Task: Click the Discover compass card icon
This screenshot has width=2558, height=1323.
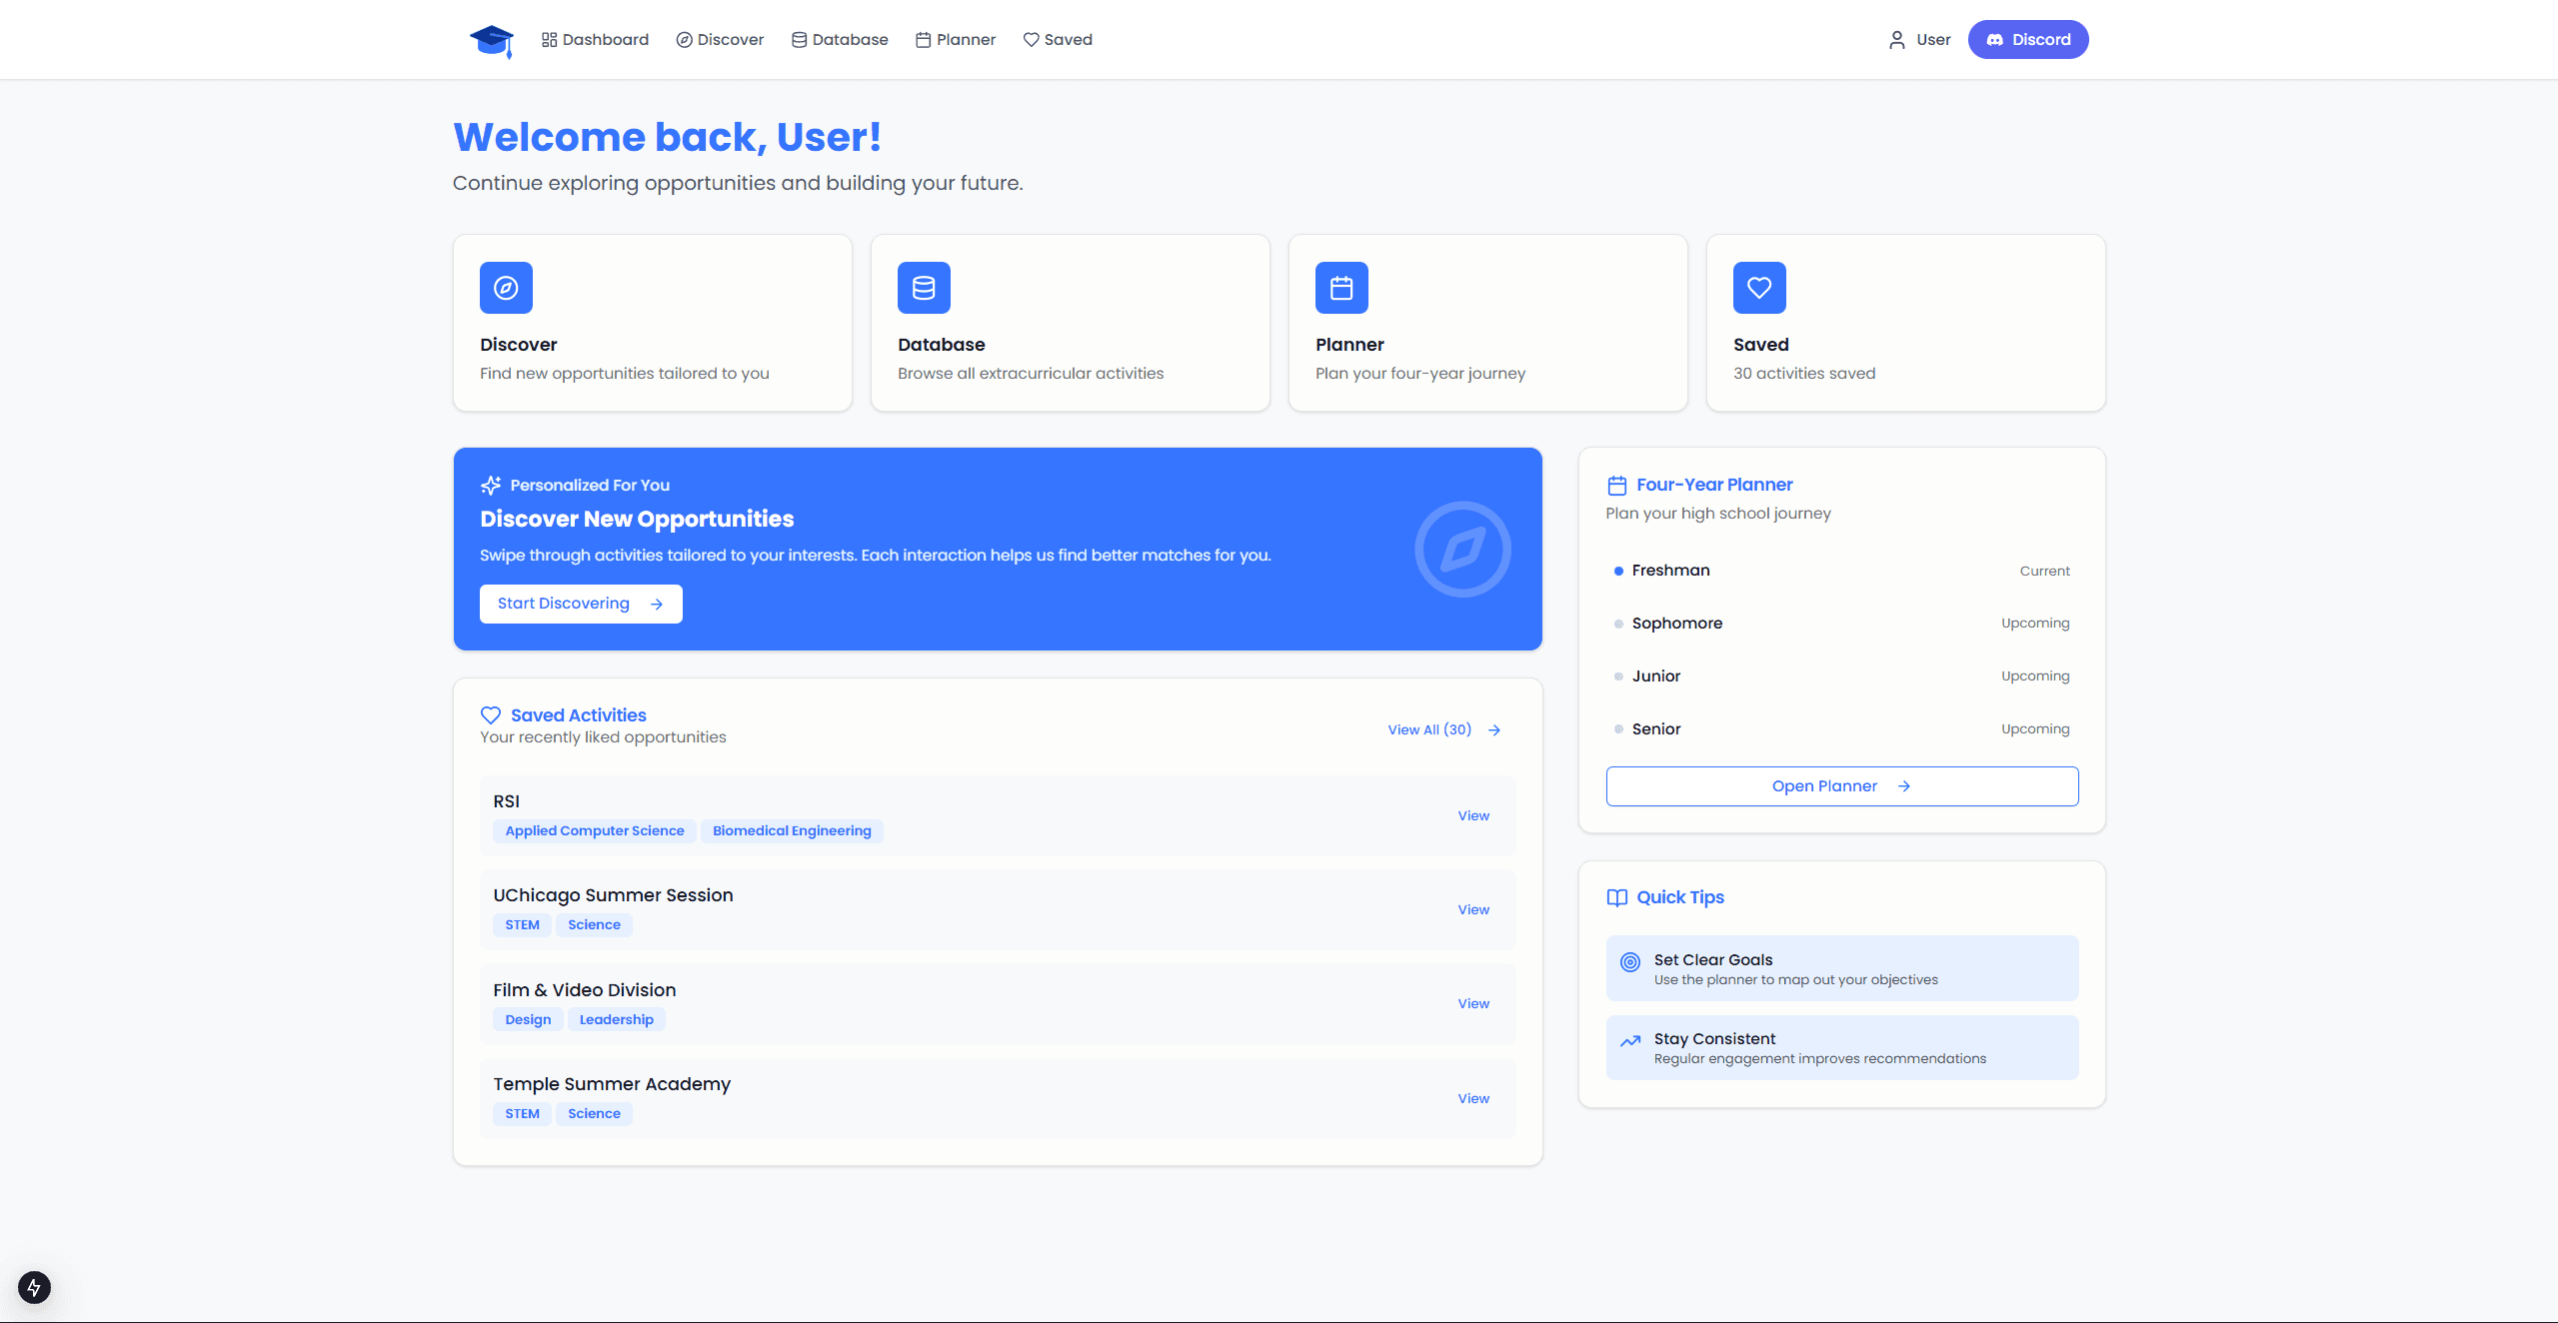Action: coord(506,288)
